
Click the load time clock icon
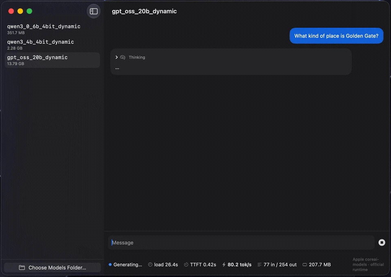tap(150, 264)
